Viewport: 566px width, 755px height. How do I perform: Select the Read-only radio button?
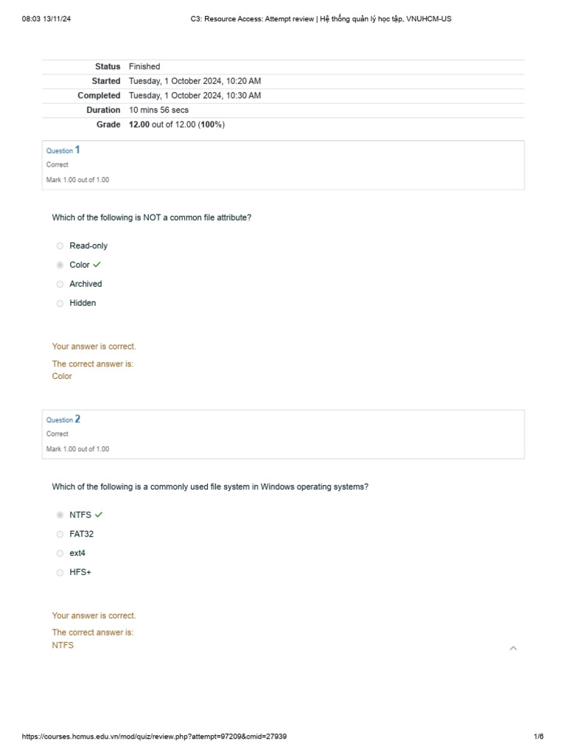pyautogui.click(x=60, y=246)
